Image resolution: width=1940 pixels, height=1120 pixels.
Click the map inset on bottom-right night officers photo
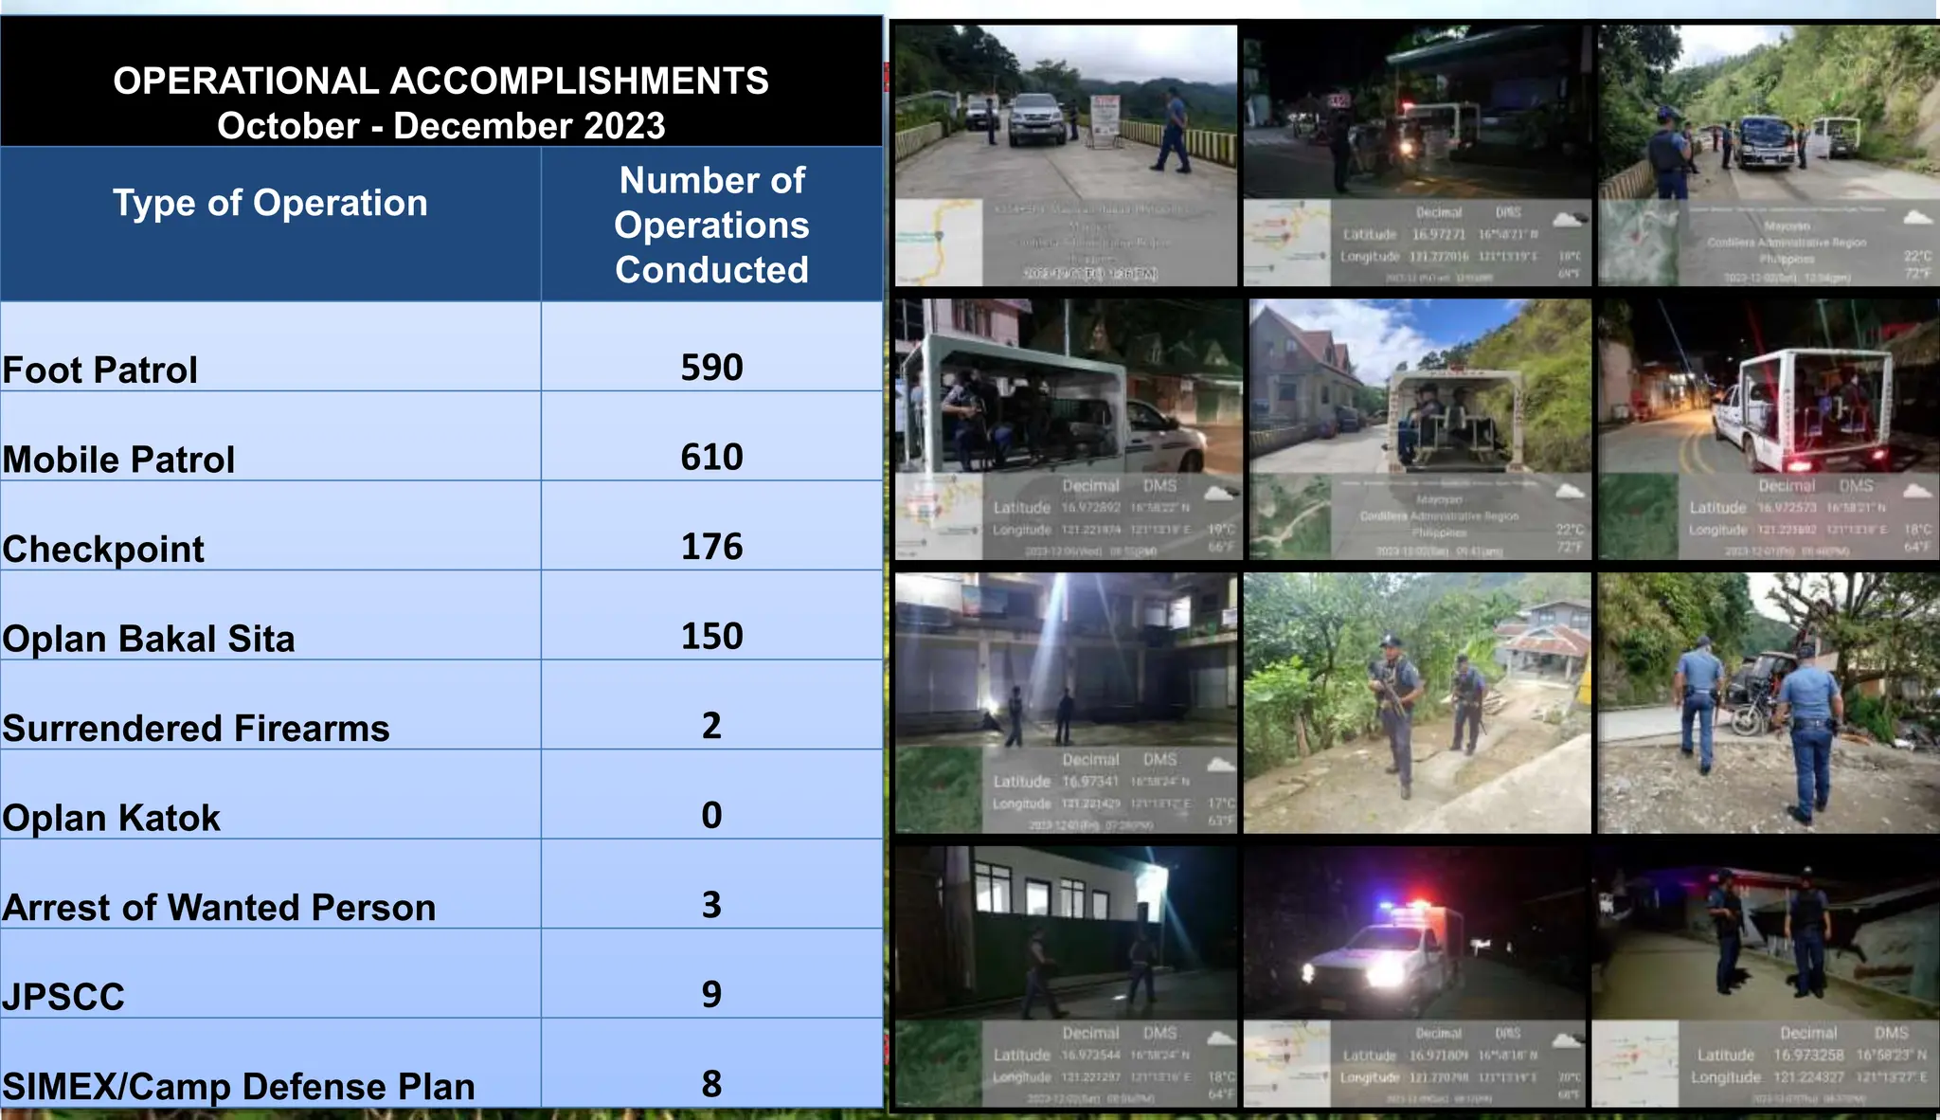point(1635,1063)
